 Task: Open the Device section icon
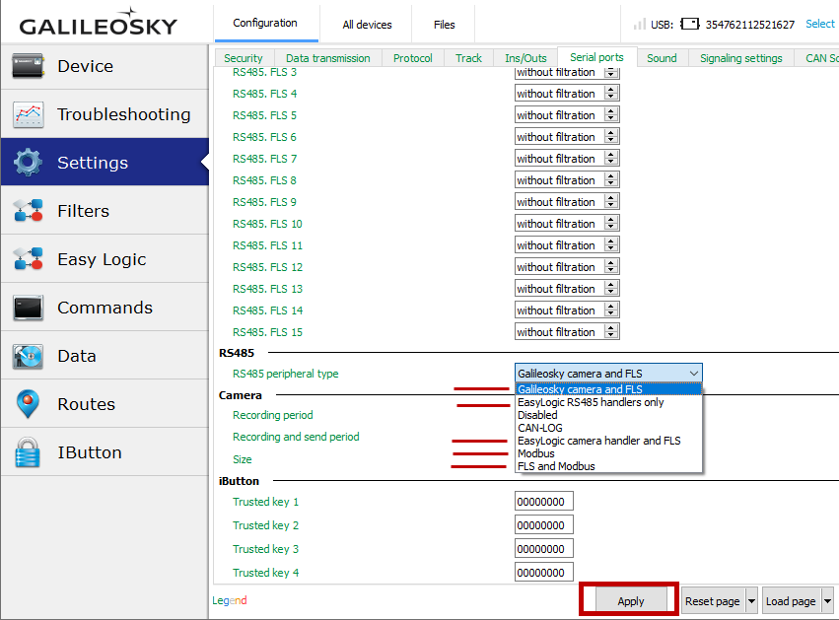28,66
